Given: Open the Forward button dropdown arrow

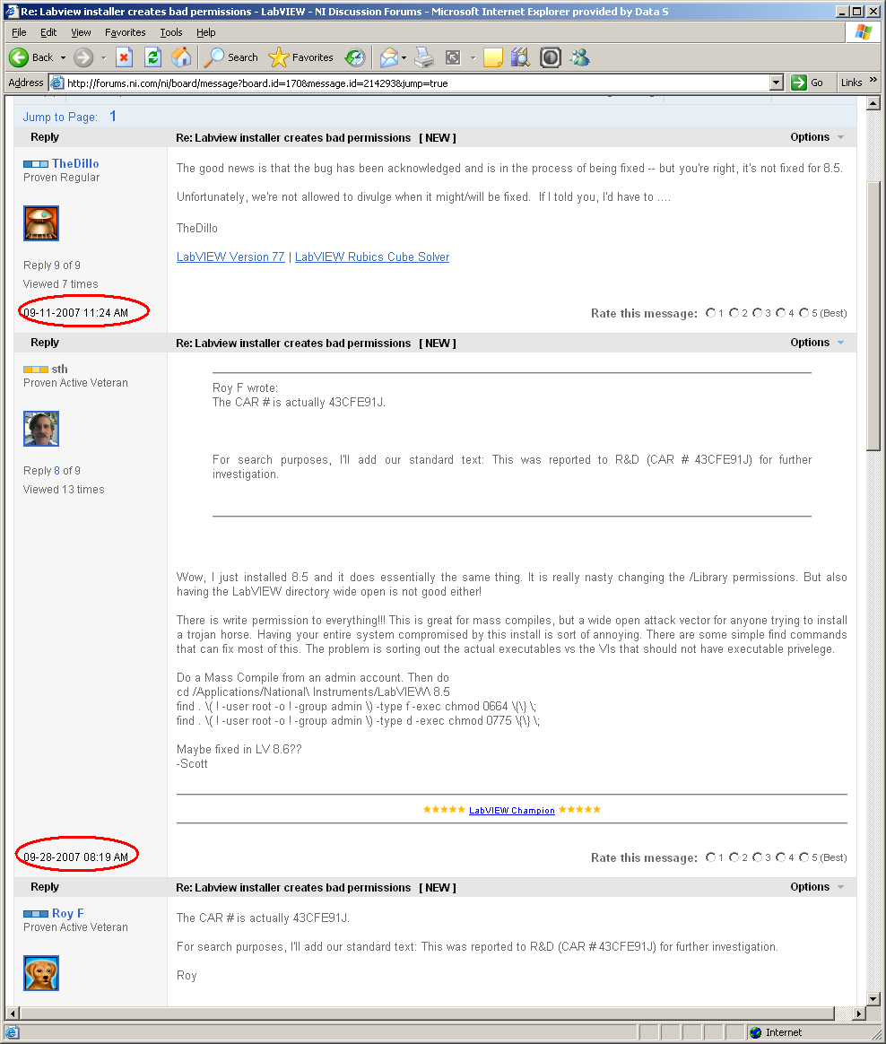Looking at the screenshot, I should pyautogui.click(x=103, y=58).
